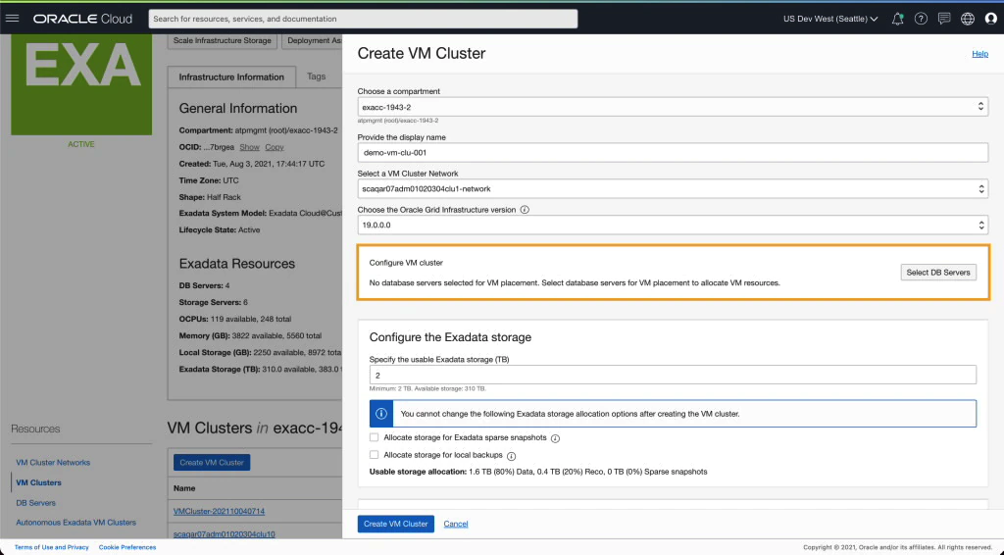The width and height of the screenshot is (1004, 555).
Task: Open the VM Cluster Network dropdown
Action: tap(672, 188)
